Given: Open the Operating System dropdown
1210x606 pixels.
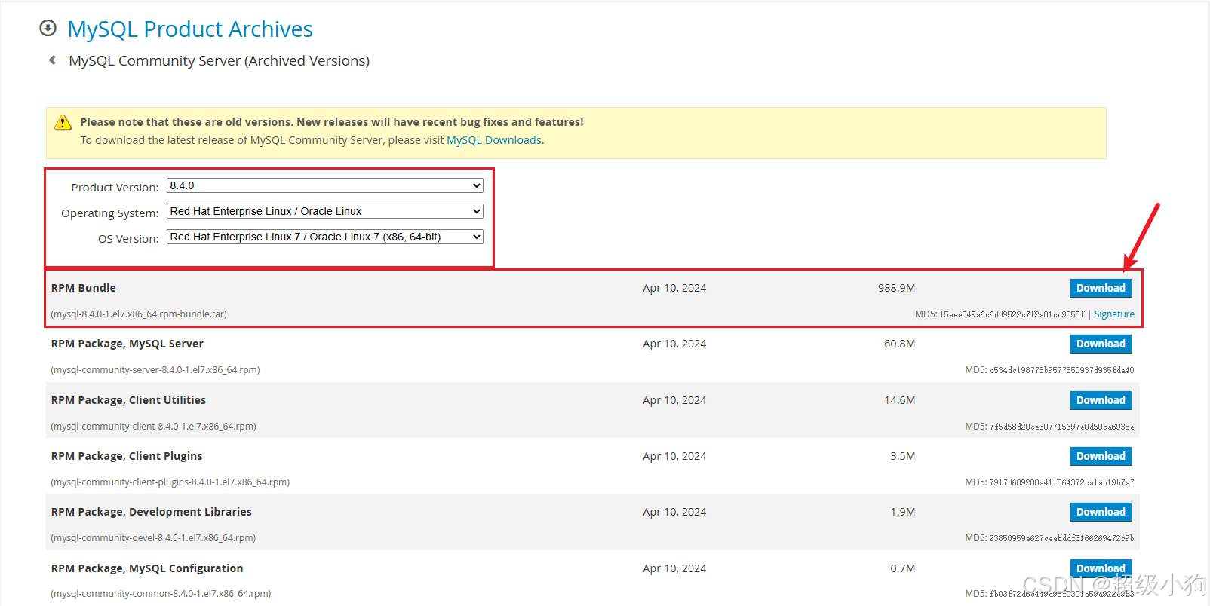Looking at the screenshot, I should pos(325,211).
